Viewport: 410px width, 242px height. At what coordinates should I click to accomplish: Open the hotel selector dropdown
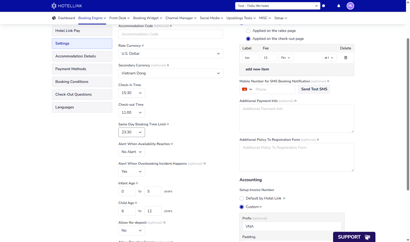click(x=278, y=6)
